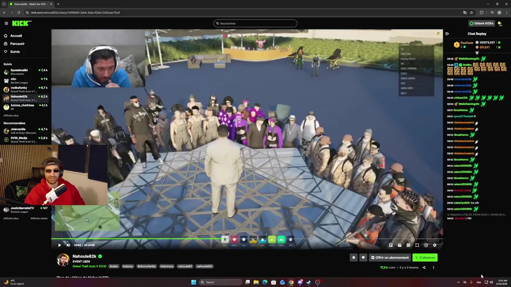Click HOSTILE01 in chat leaderboard
This screenshot has width=511, height=287.
coord(487,42)
